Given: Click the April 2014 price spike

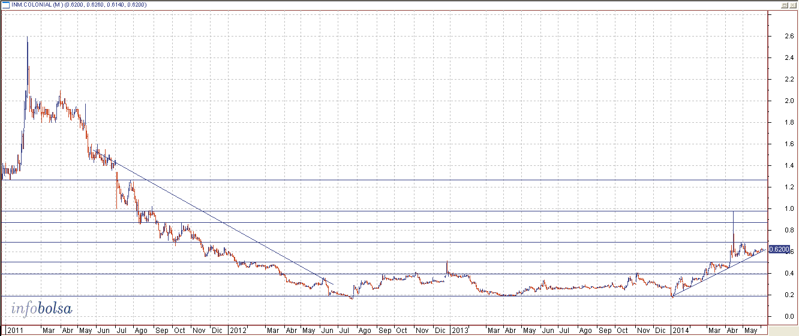Looking at the screenshot, I should (x=734, y=213).
